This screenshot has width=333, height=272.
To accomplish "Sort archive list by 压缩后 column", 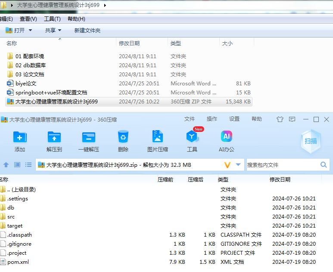I will click(196, 180).
